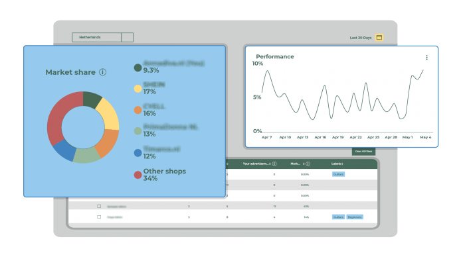Sort by the Your advertisers column header
This screenshot has height=253, width=465.
(256, 164)
